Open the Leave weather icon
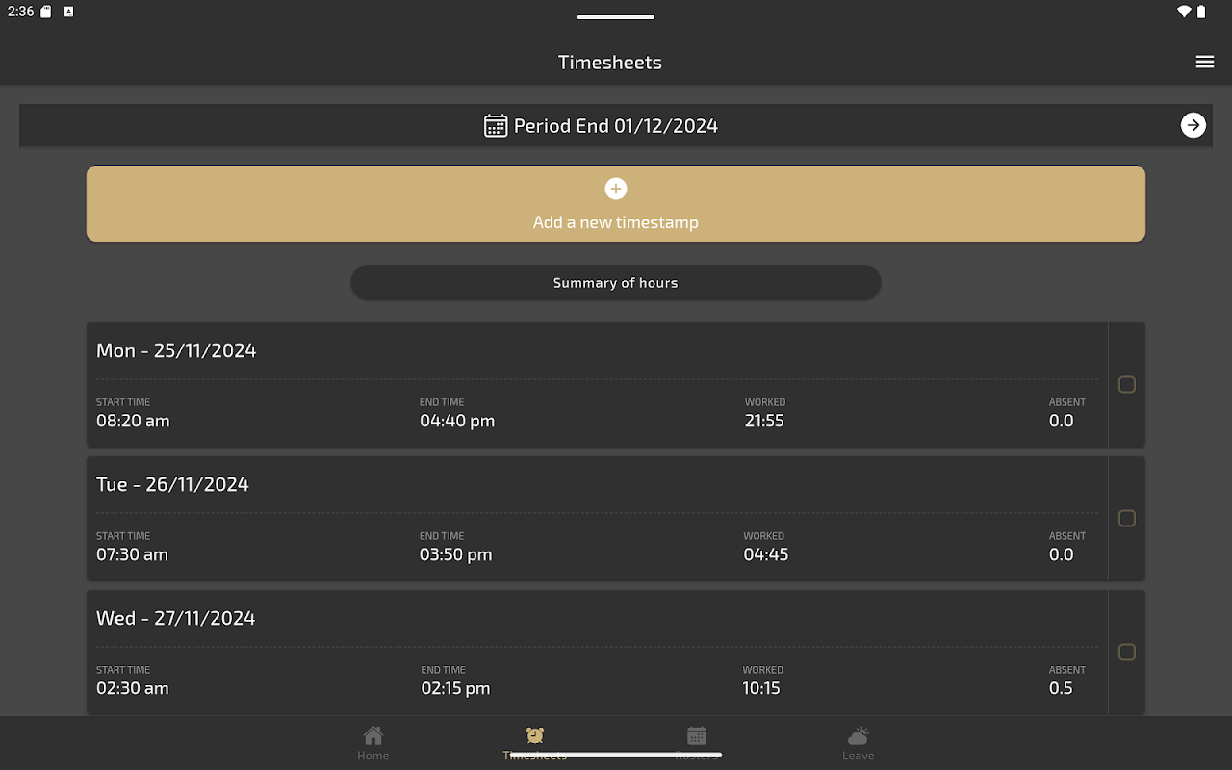1232x770 pixels. pyautogui.click(x=858, y=735)
